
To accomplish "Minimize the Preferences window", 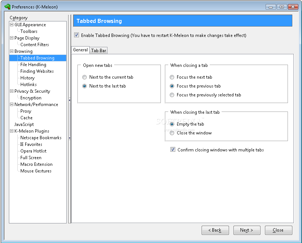I will tap(271, 7).
